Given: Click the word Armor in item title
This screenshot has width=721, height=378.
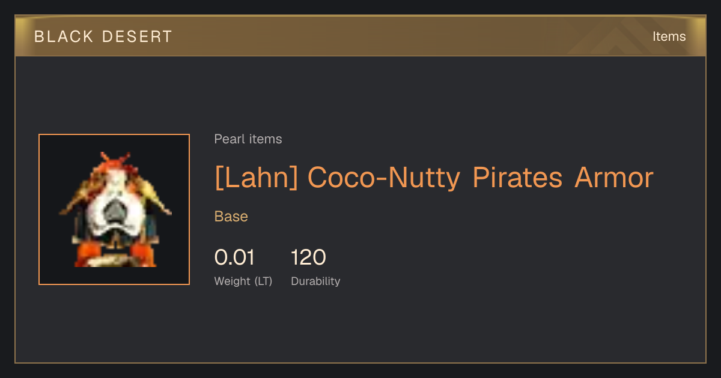Looking at the screenshot, I should click(614, 177).
